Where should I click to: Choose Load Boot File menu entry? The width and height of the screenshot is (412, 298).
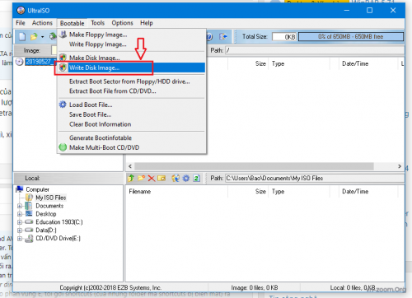click(131, 105)
